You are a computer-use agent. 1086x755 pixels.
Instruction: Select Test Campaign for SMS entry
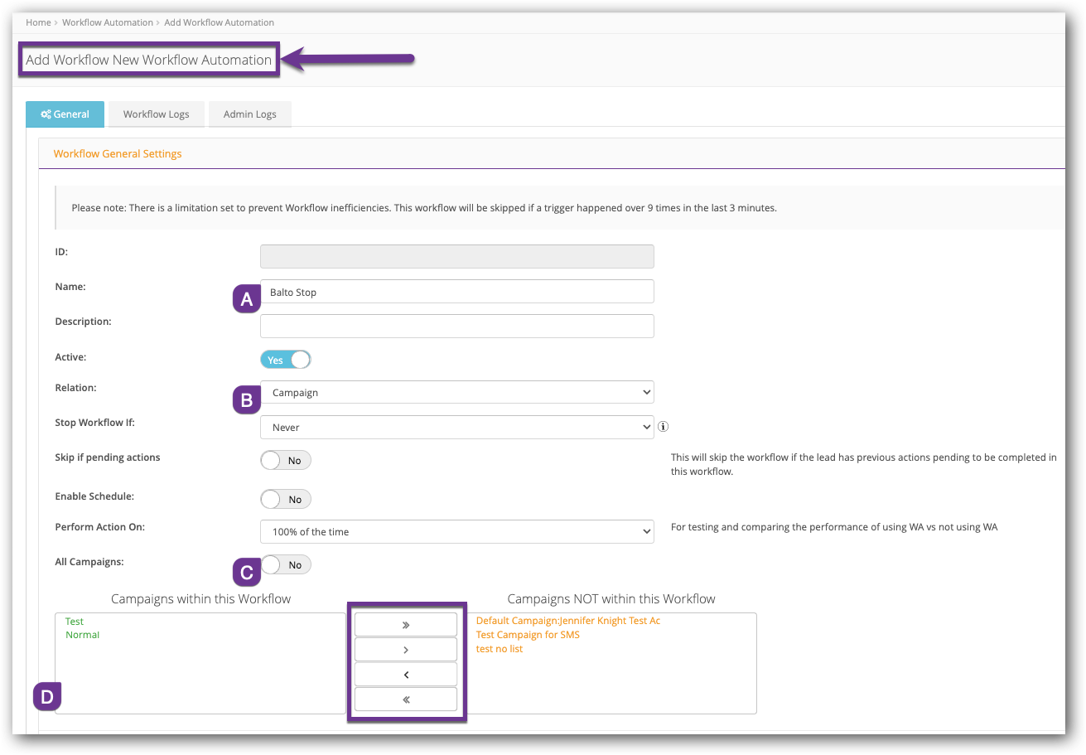528,635
